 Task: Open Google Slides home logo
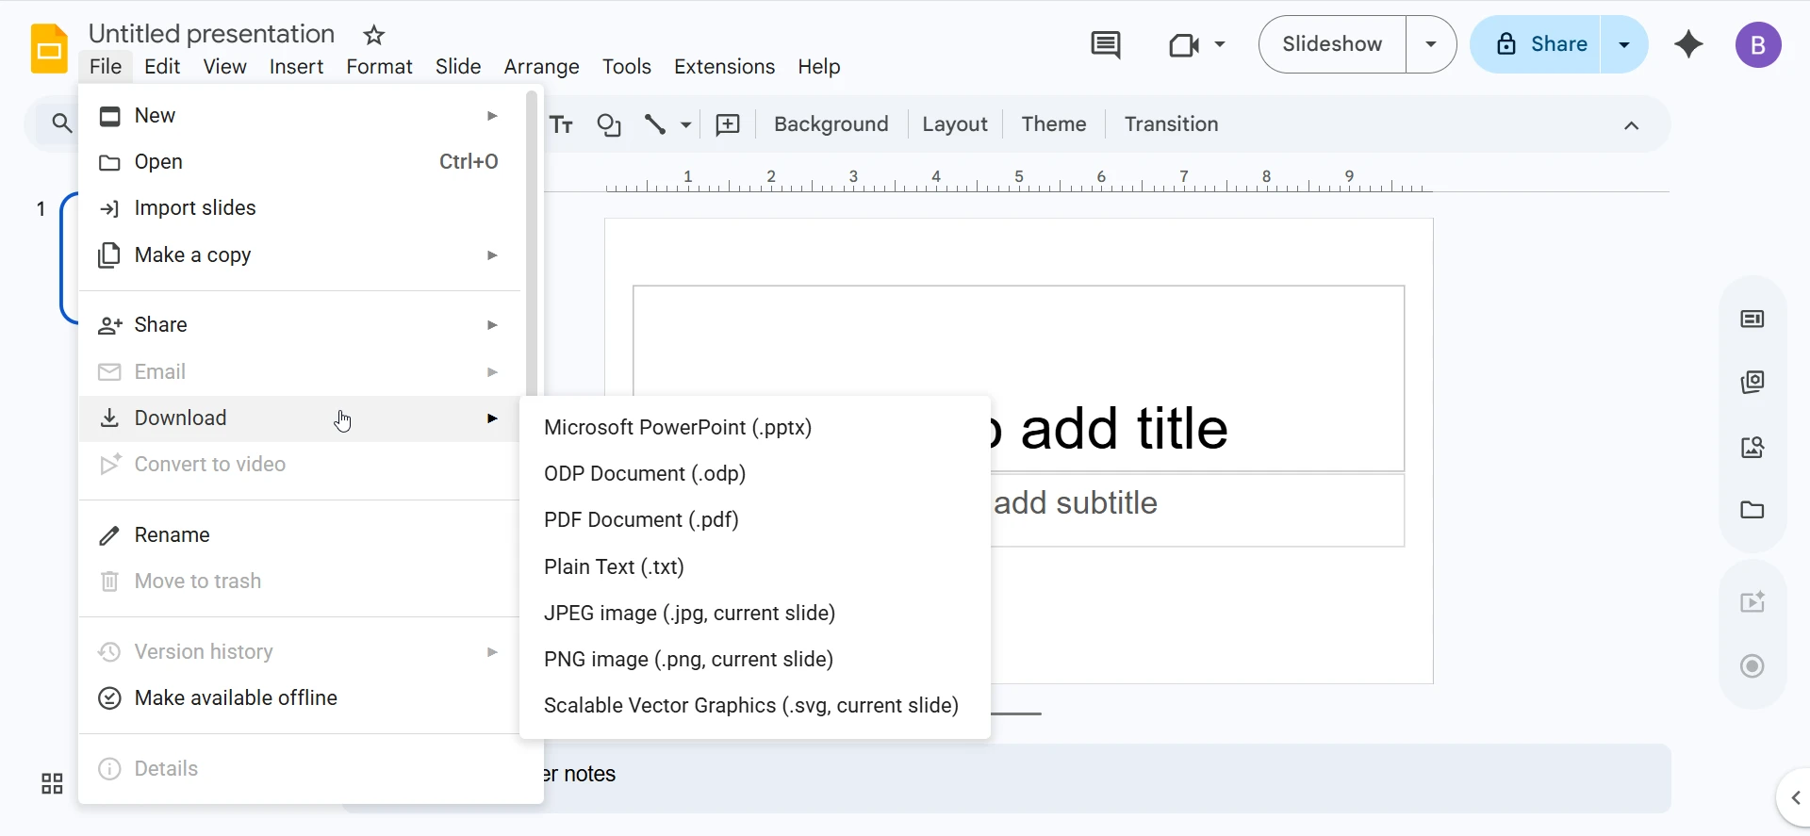point(49,49)
